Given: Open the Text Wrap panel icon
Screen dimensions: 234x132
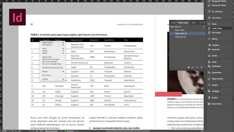Looking at the screenshot, I should point(209,18).
